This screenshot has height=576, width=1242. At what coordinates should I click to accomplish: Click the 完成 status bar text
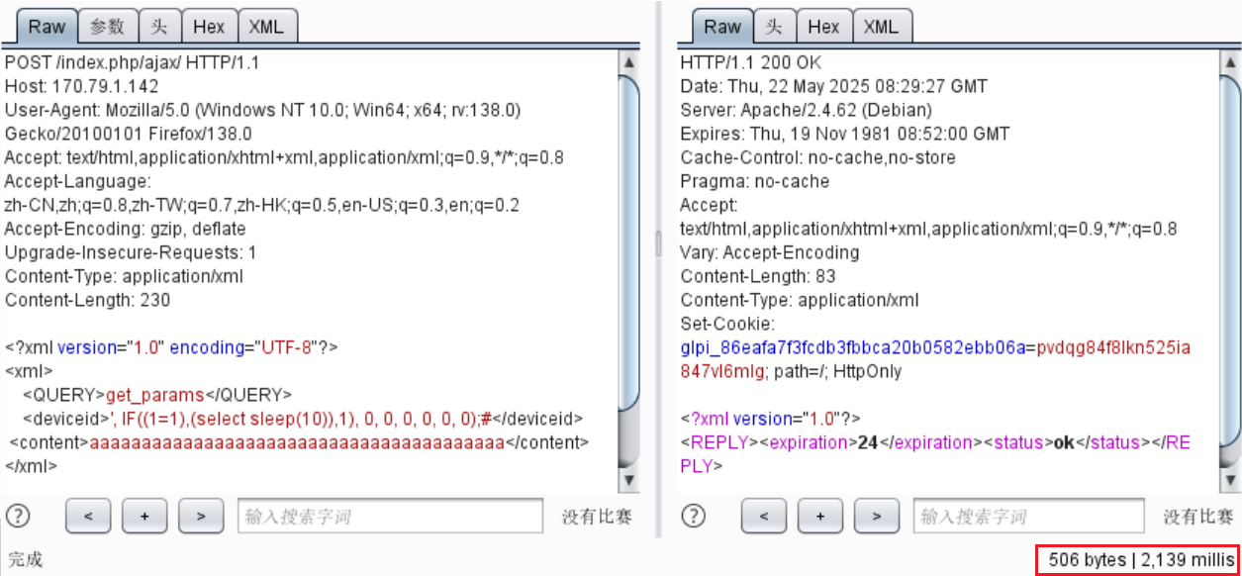coord(26,559)
